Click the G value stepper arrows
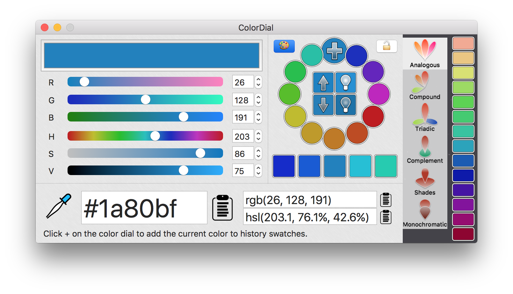The image size is (513, 294). [x=258, y=100]
